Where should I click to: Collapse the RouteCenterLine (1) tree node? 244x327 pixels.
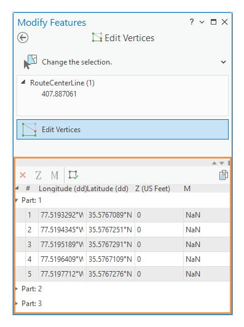(23, 82)
